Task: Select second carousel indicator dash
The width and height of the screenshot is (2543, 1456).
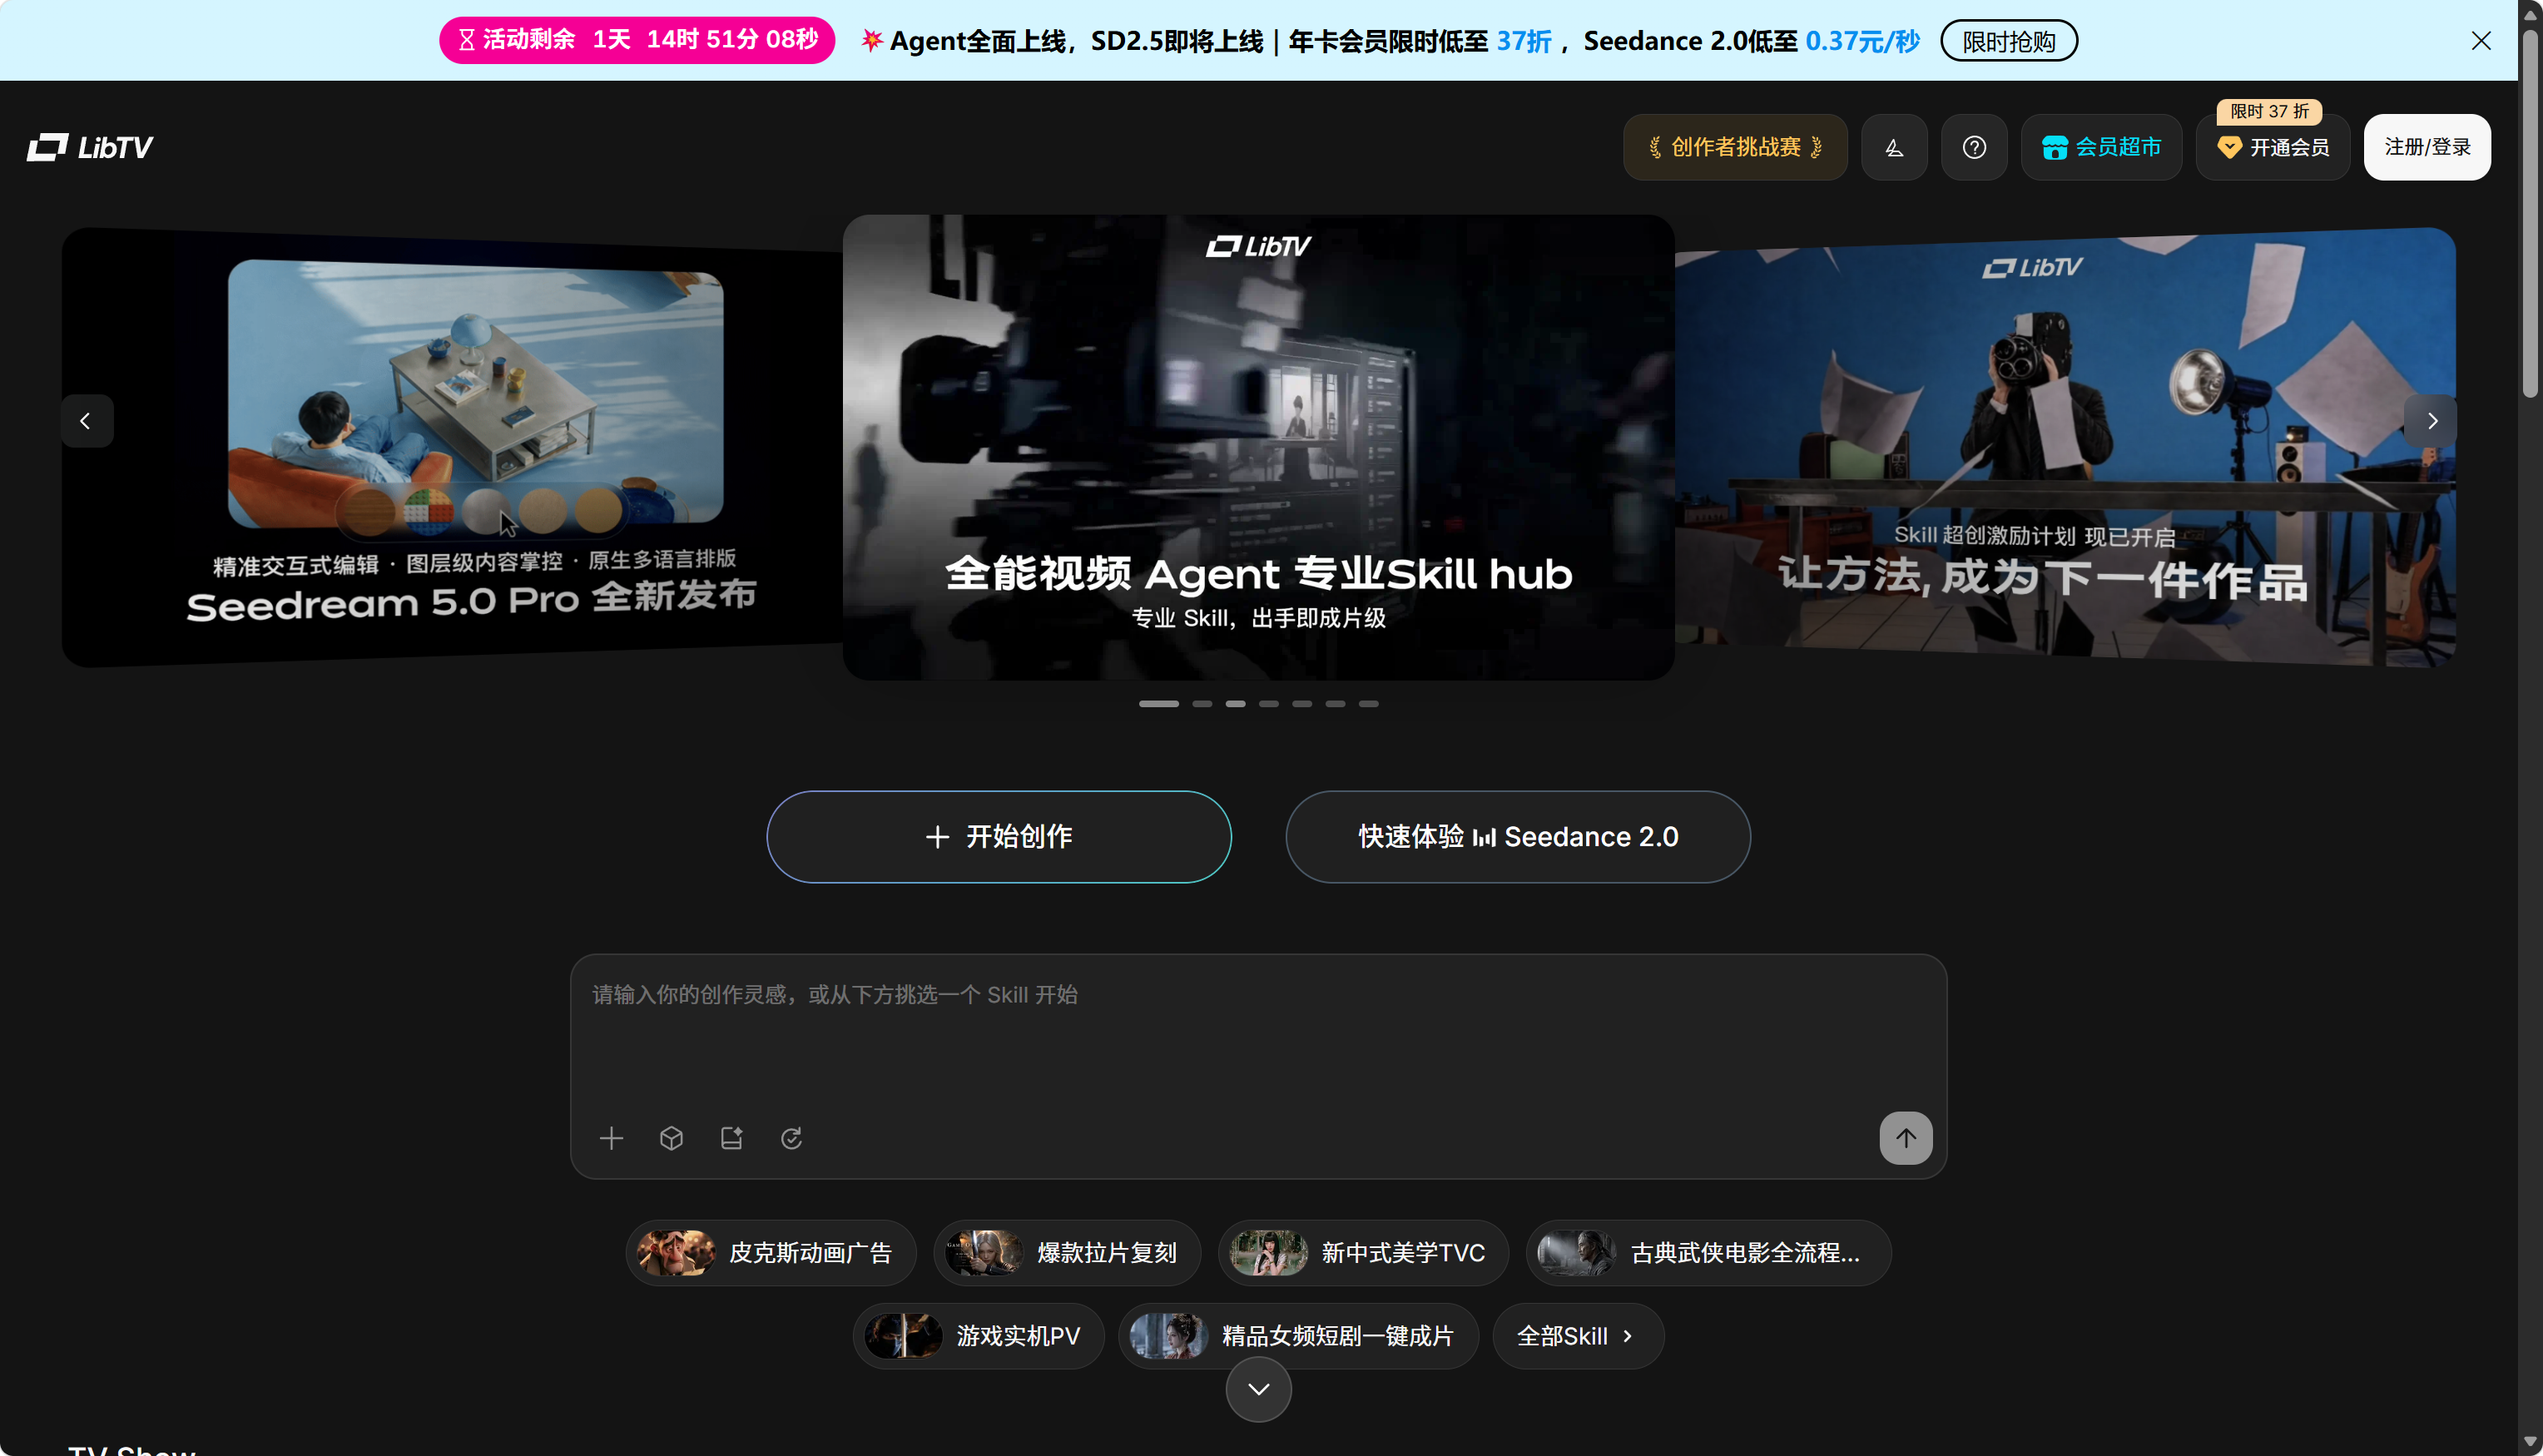Action: 1202,704
